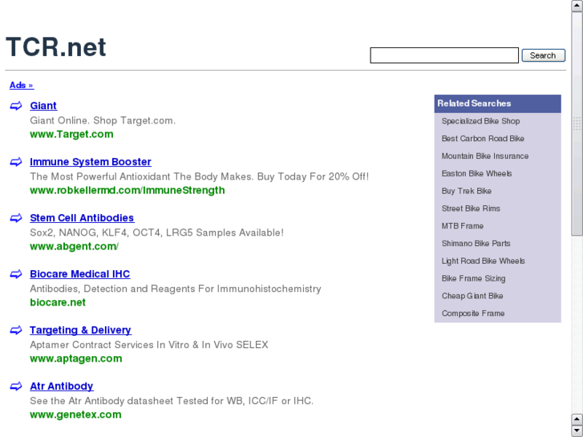583x437 pixels.
Task: Click the Search button
Action: pyautogui.click(x=543, y=55)
